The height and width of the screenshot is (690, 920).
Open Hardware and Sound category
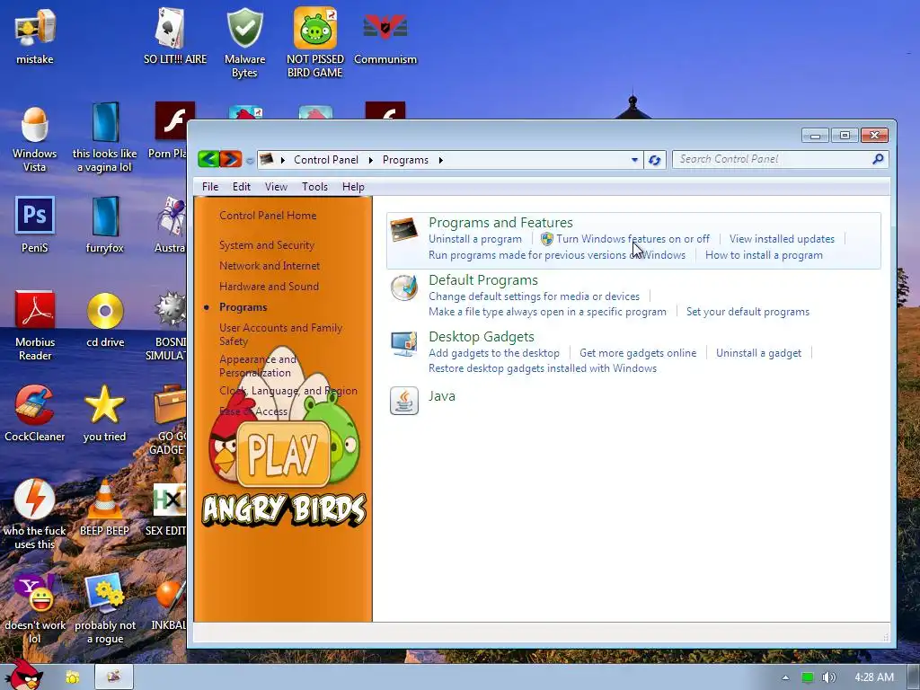click(269, 287)
